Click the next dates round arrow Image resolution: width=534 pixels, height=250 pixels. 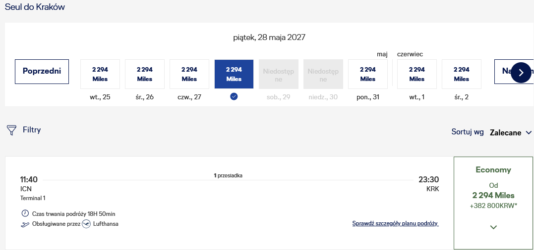pyautogui.click(x=521, y=72)
